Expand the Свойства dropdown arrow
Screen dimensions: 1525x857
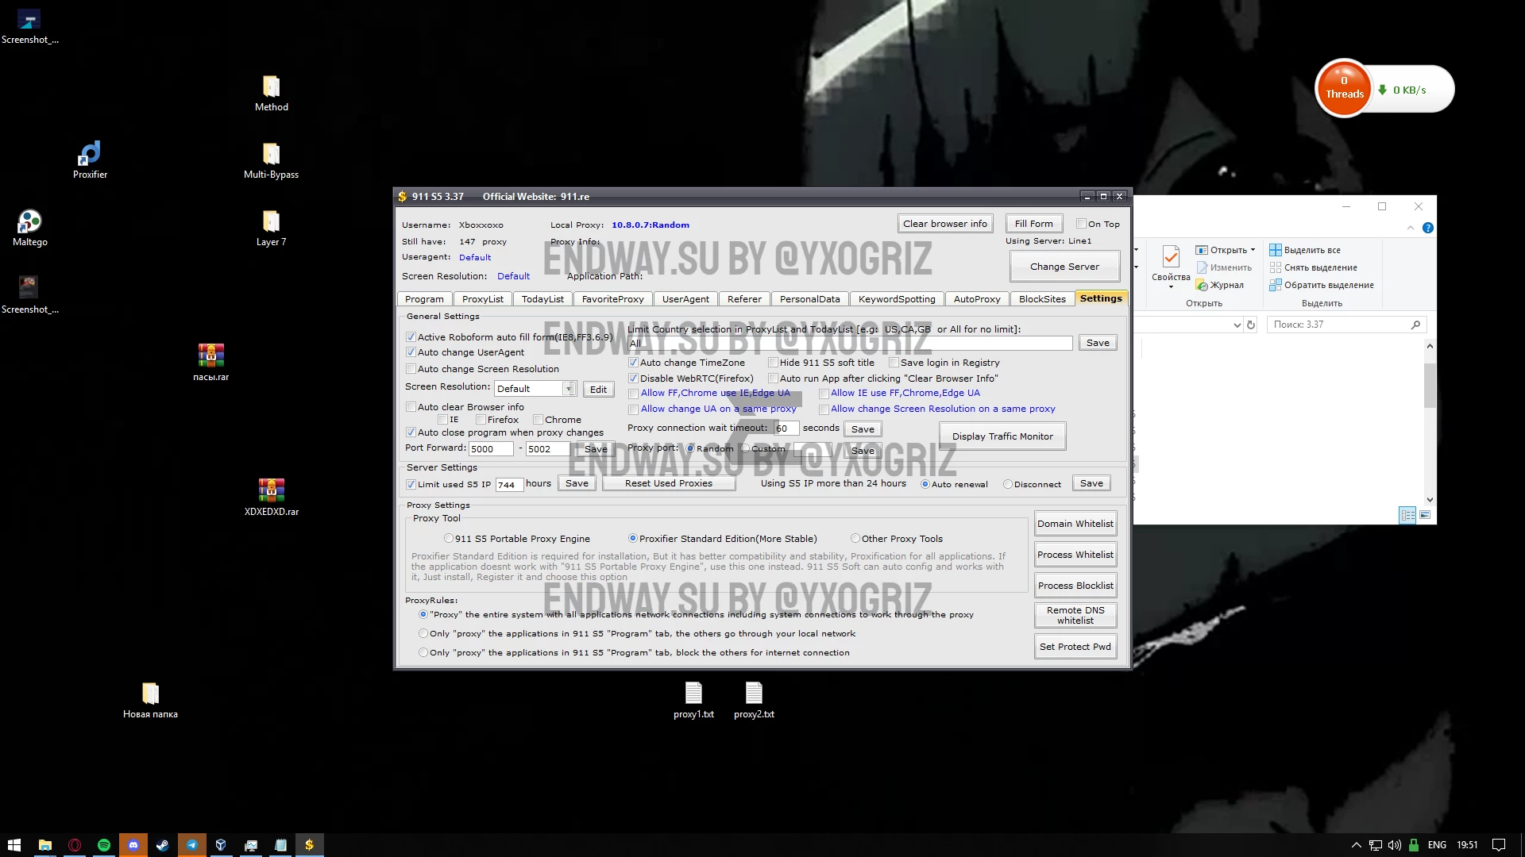click(x=1171, y=287)
